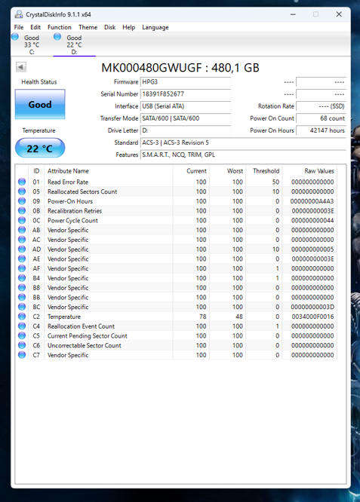Viewport: 360px width, 502px height.
Task: Select the Temperature attribute name in table
Action: click(64, 317)
